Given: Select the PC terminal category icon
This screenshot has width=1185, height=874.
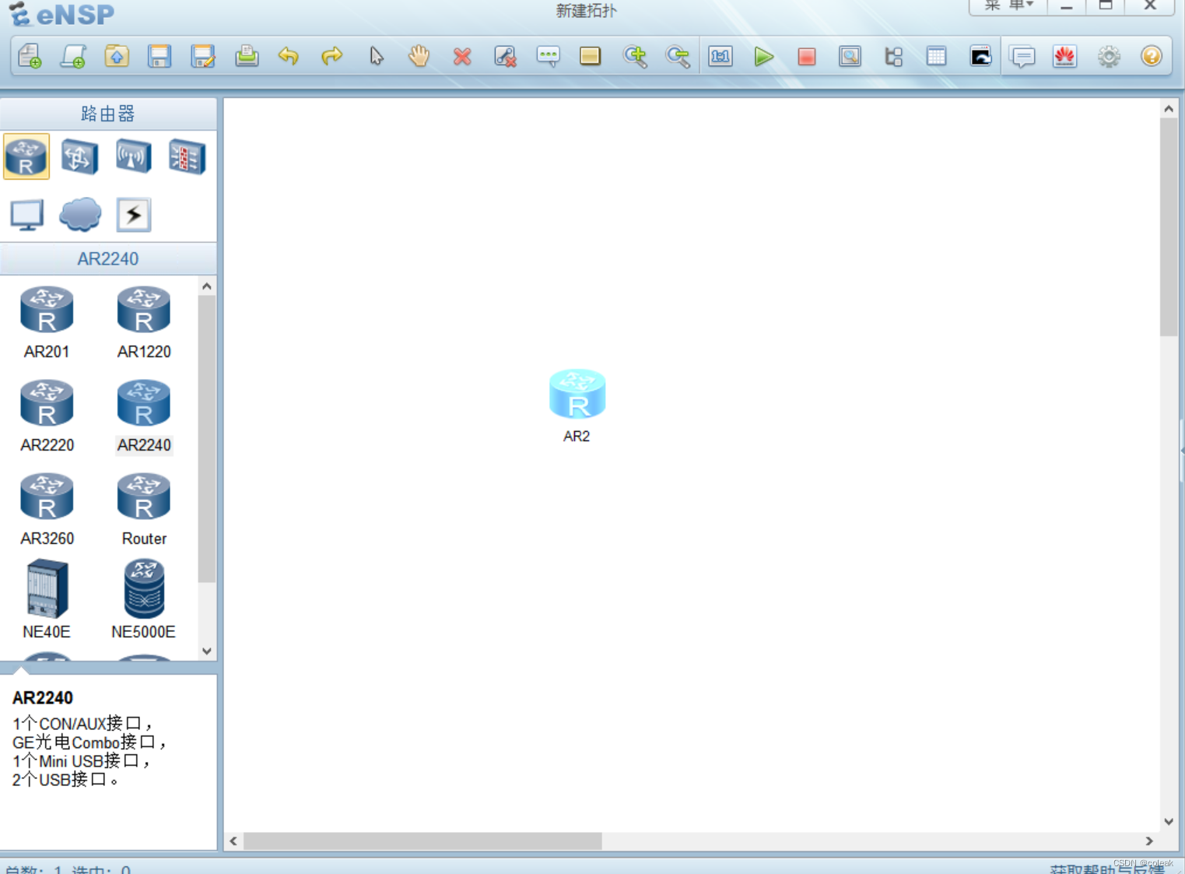Looking at the screenshot, I should (x=27, y=216).
